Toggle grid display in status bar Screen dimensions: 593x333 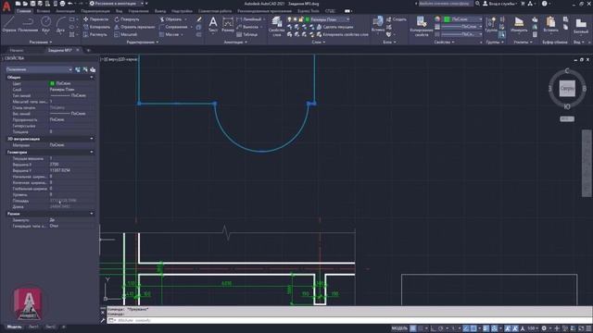click(413, 328)
